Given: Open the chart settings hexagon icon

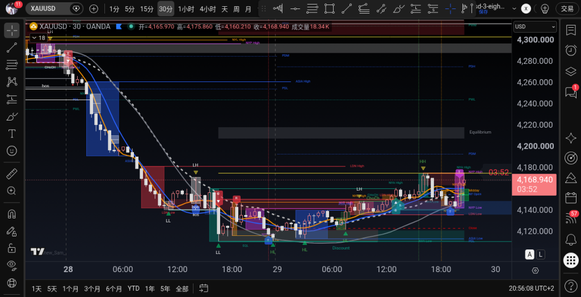Looking at the screenshot, I should (535, 270).
